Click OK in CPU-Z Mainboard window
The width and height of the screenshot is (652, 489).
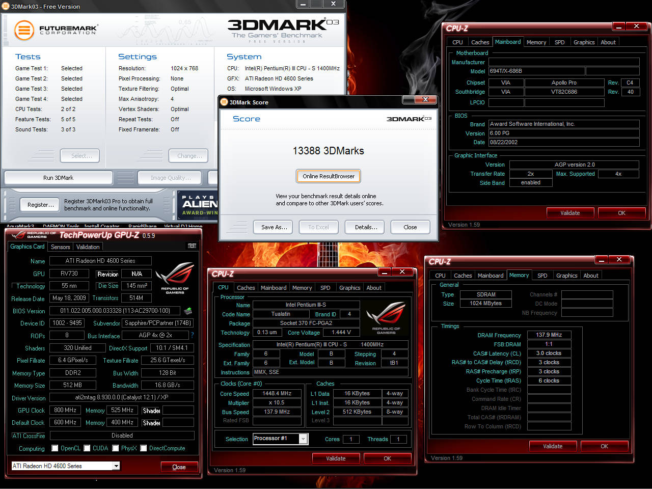click(x=621, y=213)
